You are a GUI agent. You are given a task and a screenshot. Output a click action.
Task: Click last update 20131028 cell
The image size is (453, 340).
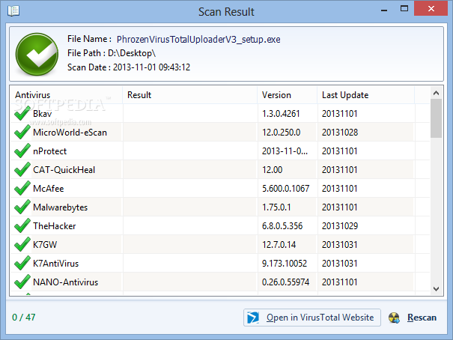tap(340, 133)
